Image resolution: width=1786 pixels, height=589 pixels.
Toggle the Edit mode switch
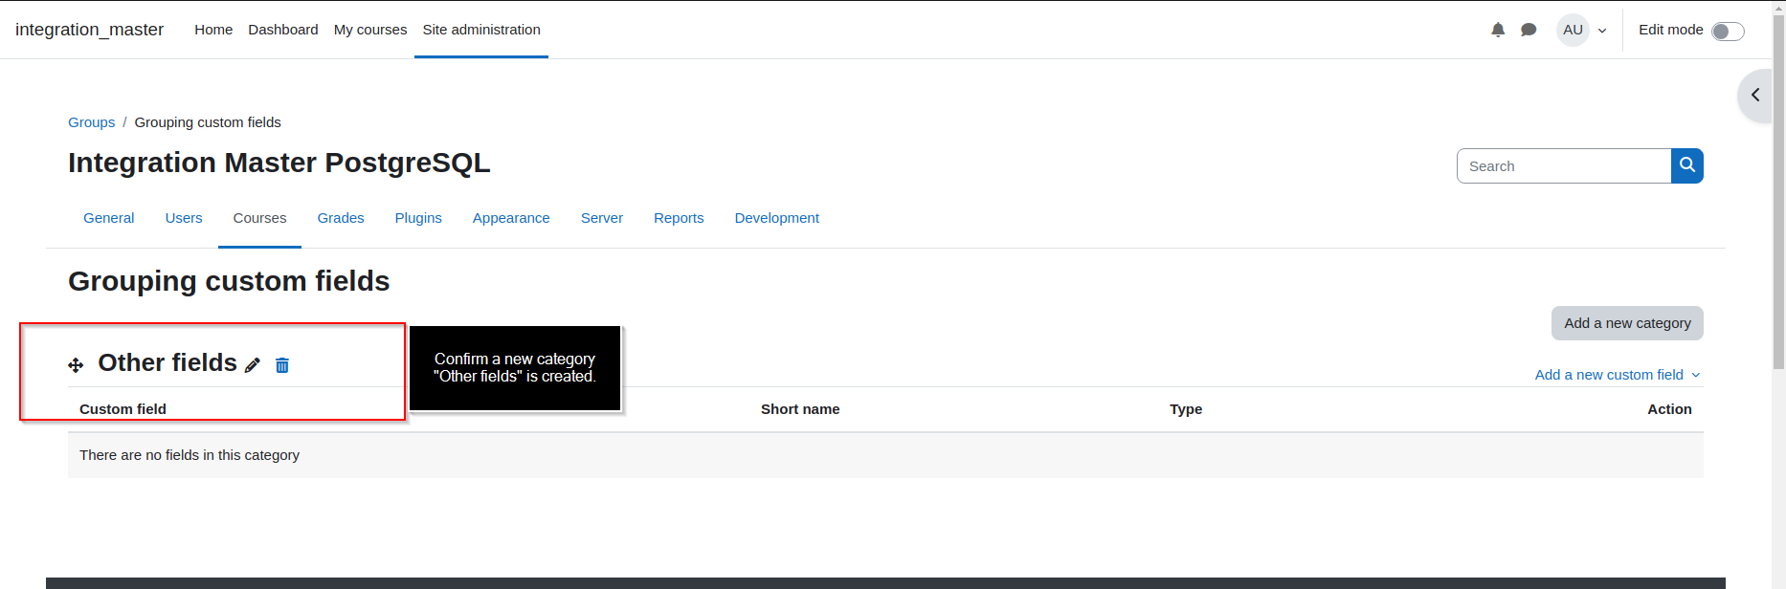1728,32
